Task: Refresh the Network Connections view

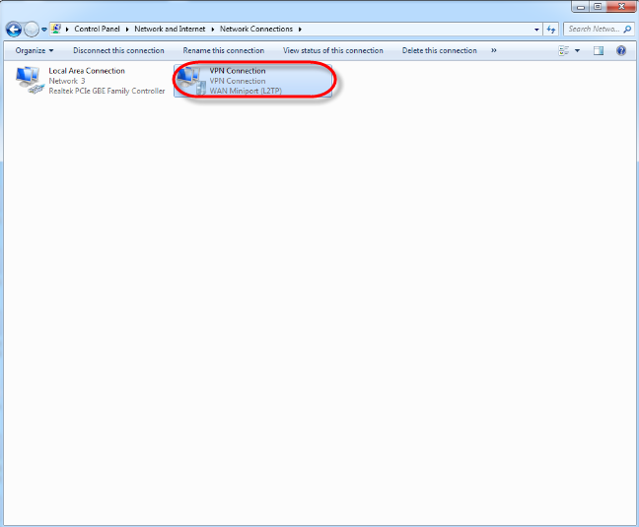Action: click(551, 30)
